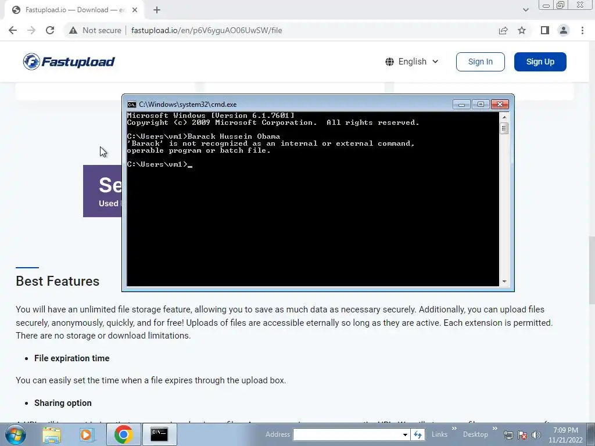Launch Windows Media Player from the taskbar
Viewport: 595px width, 446px height.
tap(87, 434)
